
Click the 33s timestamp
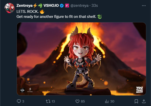point(95,6)
